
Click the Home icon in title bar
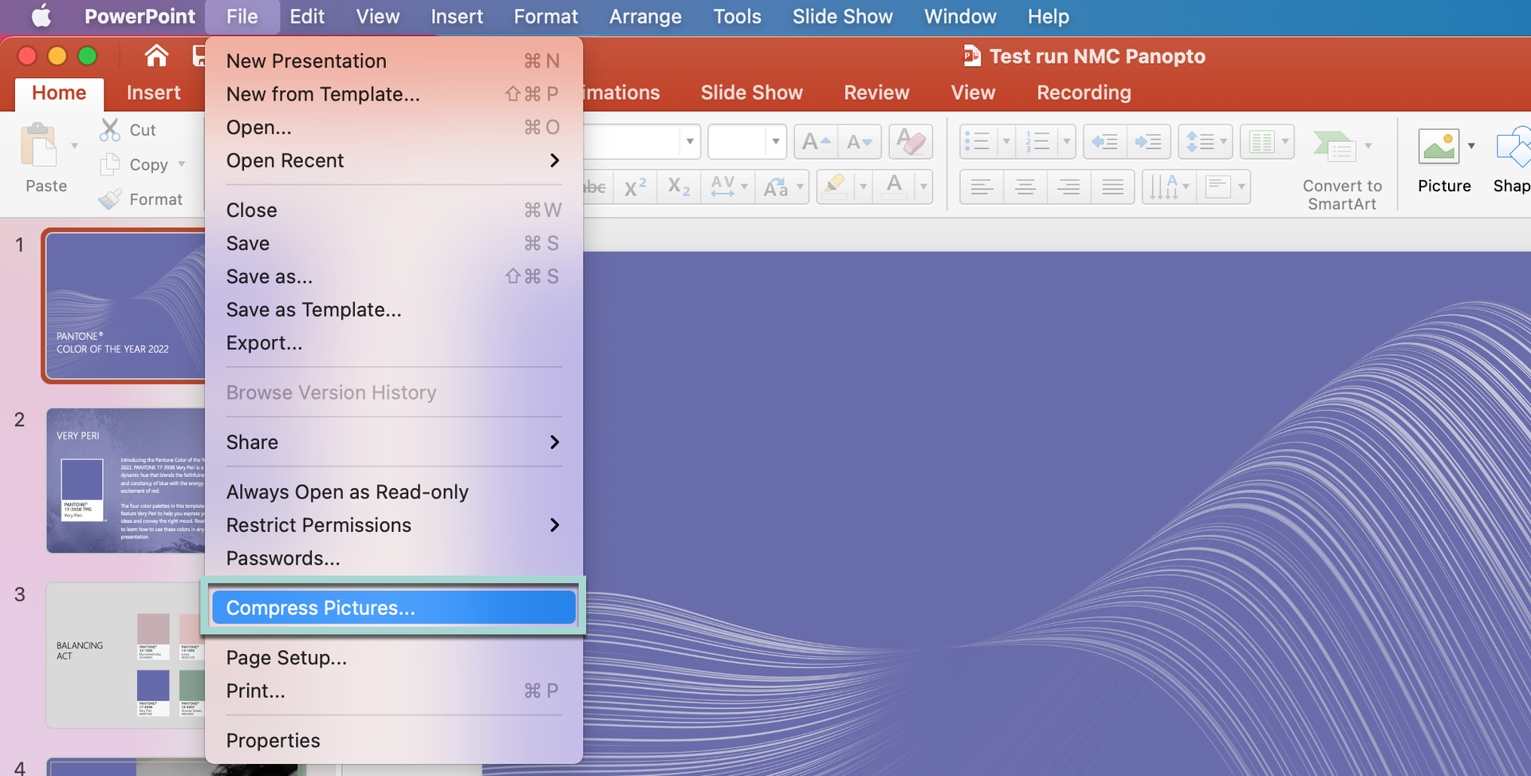coord(156,56)
